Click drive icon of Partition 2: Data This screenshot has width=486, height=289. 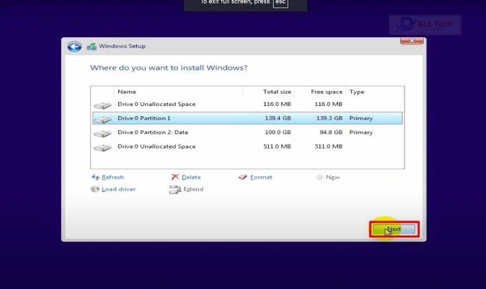(x=102, y=134)
